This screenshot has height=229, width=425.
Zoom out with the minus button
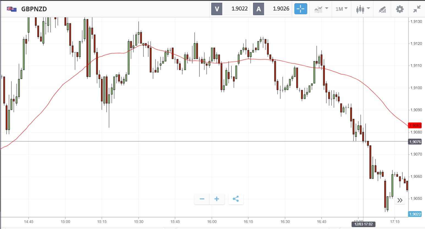pos(202,199)
